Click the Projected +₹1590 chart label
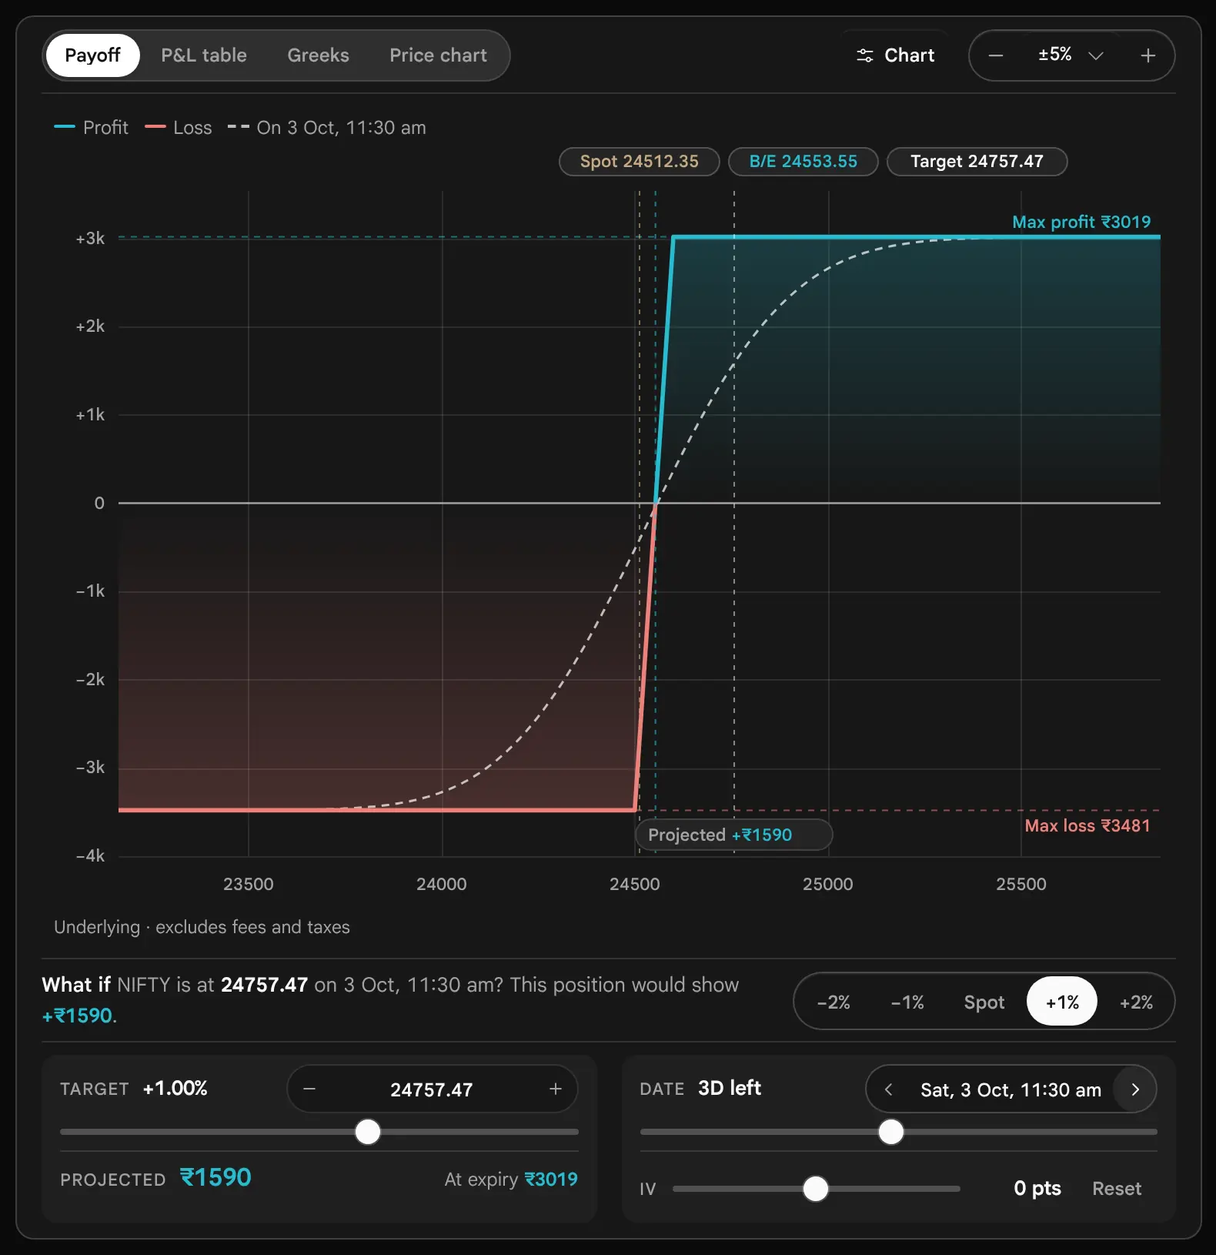The image size is (1216, 1255). [x=733, y=835]
